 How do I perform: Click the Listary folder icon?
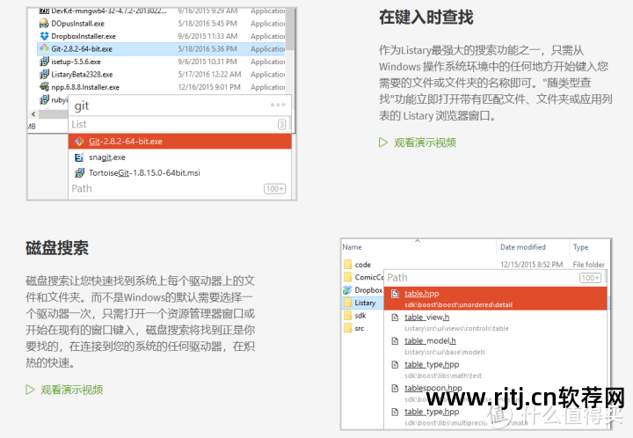(x=347, y=303)
